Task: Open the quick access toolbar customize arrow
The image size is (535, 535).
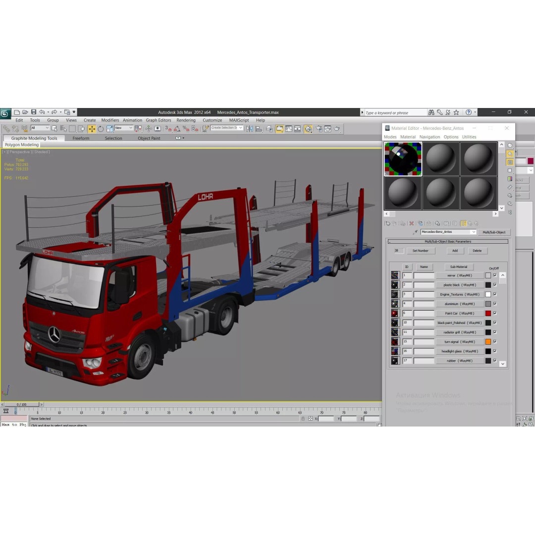Action: coord(74,112)
